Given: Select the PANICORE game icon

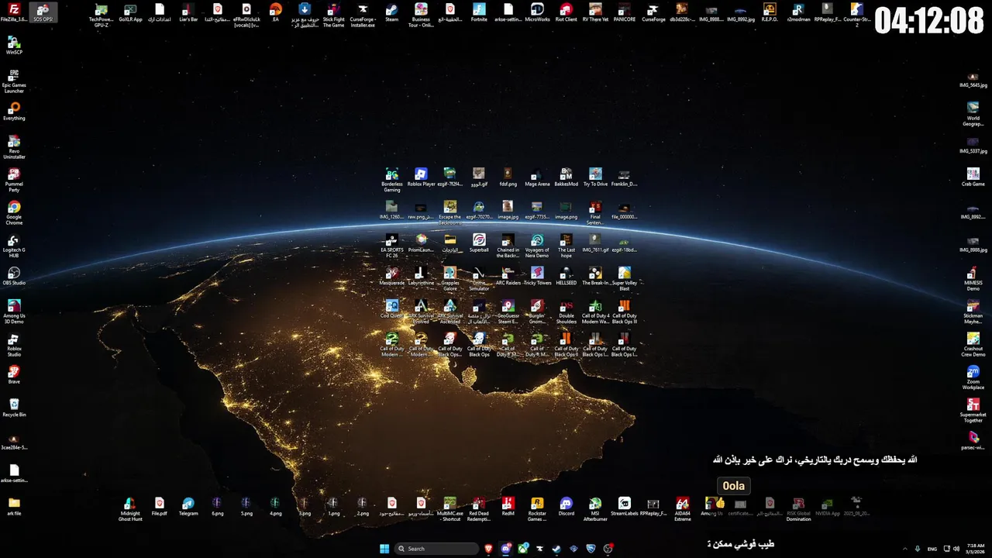Looking at the screenshot, I should click(625, 12).
